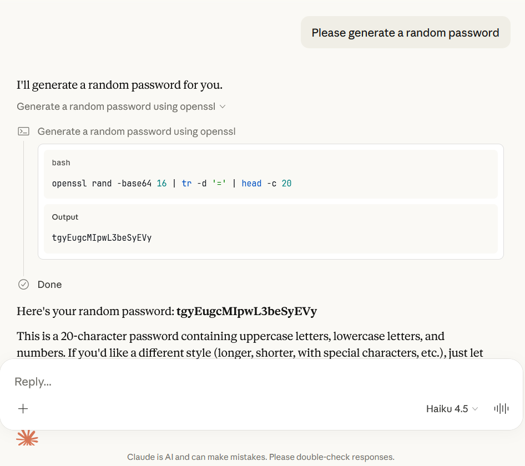
Task: Click the orange Claude starburst logo
Action: tap(27, 438)
